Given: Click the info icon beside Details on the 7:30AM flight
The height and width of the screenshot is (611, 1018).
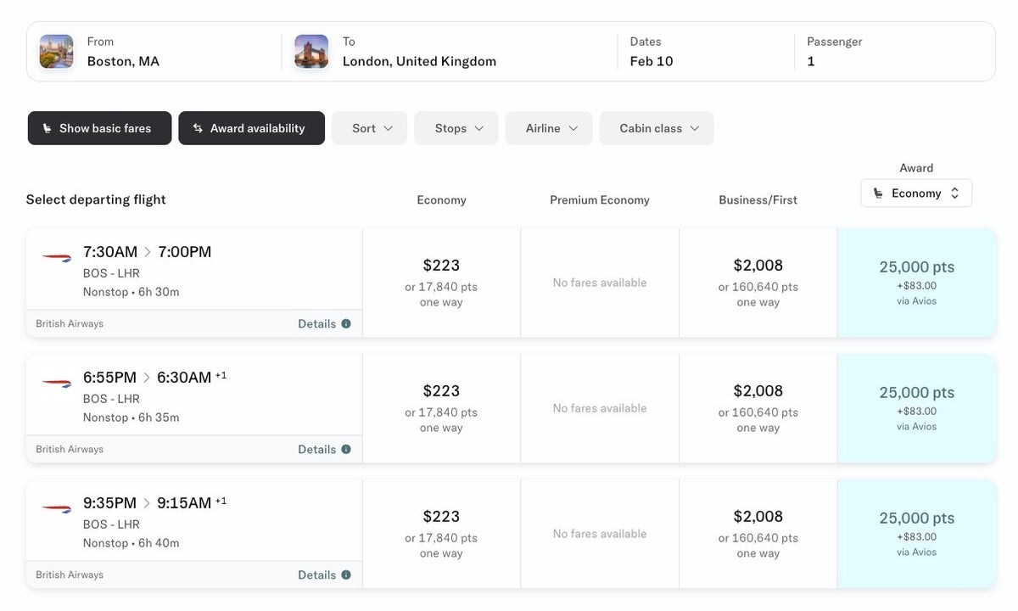Looking at the screenshot, I should pos(346,323).
